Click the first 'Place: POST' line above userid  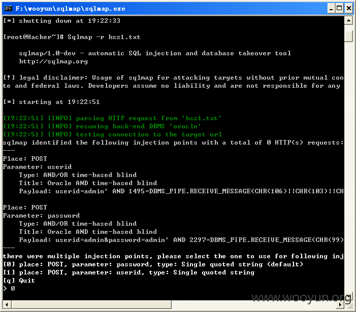[25, 158]
